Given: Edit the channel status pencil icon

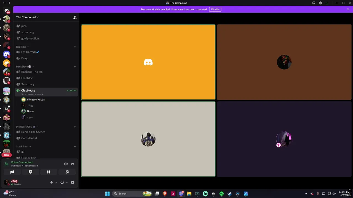Looking at the screenshot, I should (42, 94).
